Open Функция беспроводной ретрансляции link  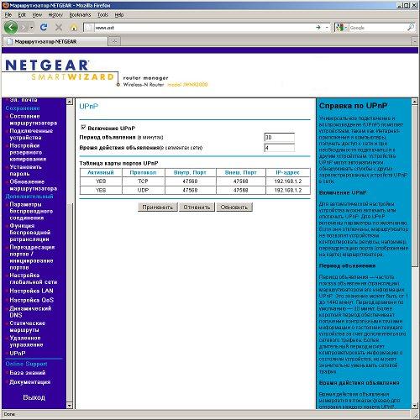pyautogui.click(x=30, y=233)
